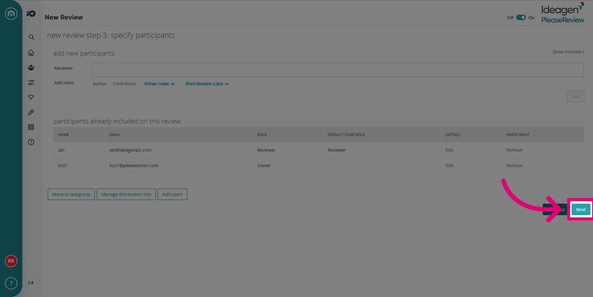Select the DEFAULT ZONE ROLE header

346,135
